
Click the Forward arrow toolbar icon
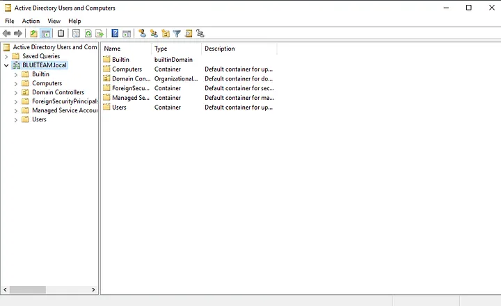click(18, 33)
